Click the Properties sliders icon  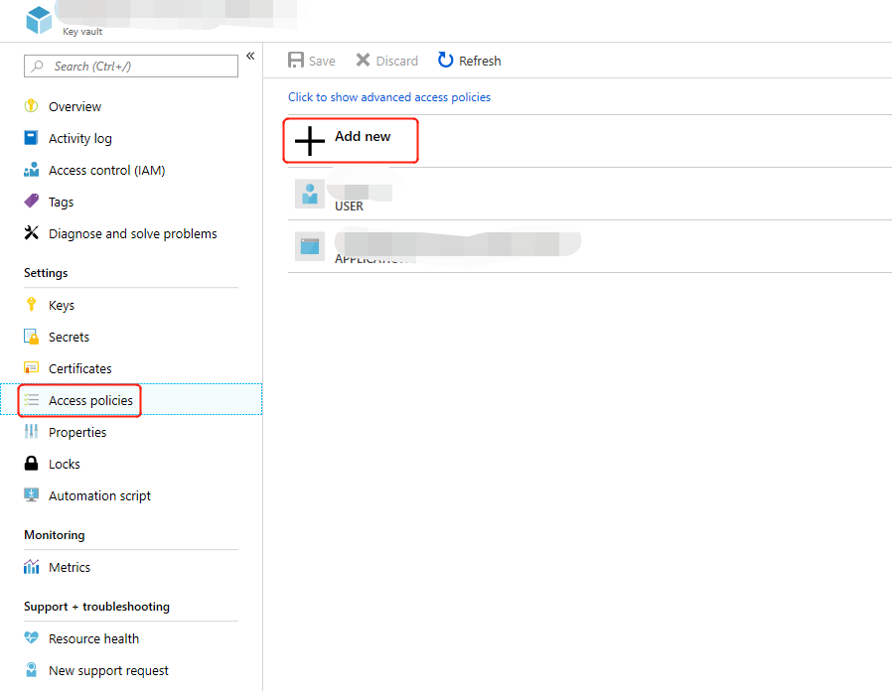pyautogui.click(x=31, y=432)
